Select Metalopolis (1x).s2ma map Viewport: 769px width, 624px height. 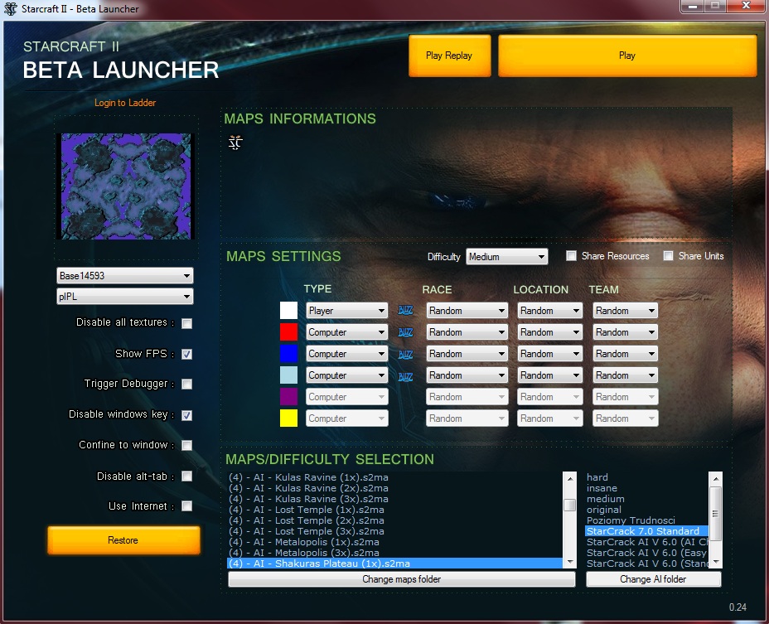[x=394, y=542]
